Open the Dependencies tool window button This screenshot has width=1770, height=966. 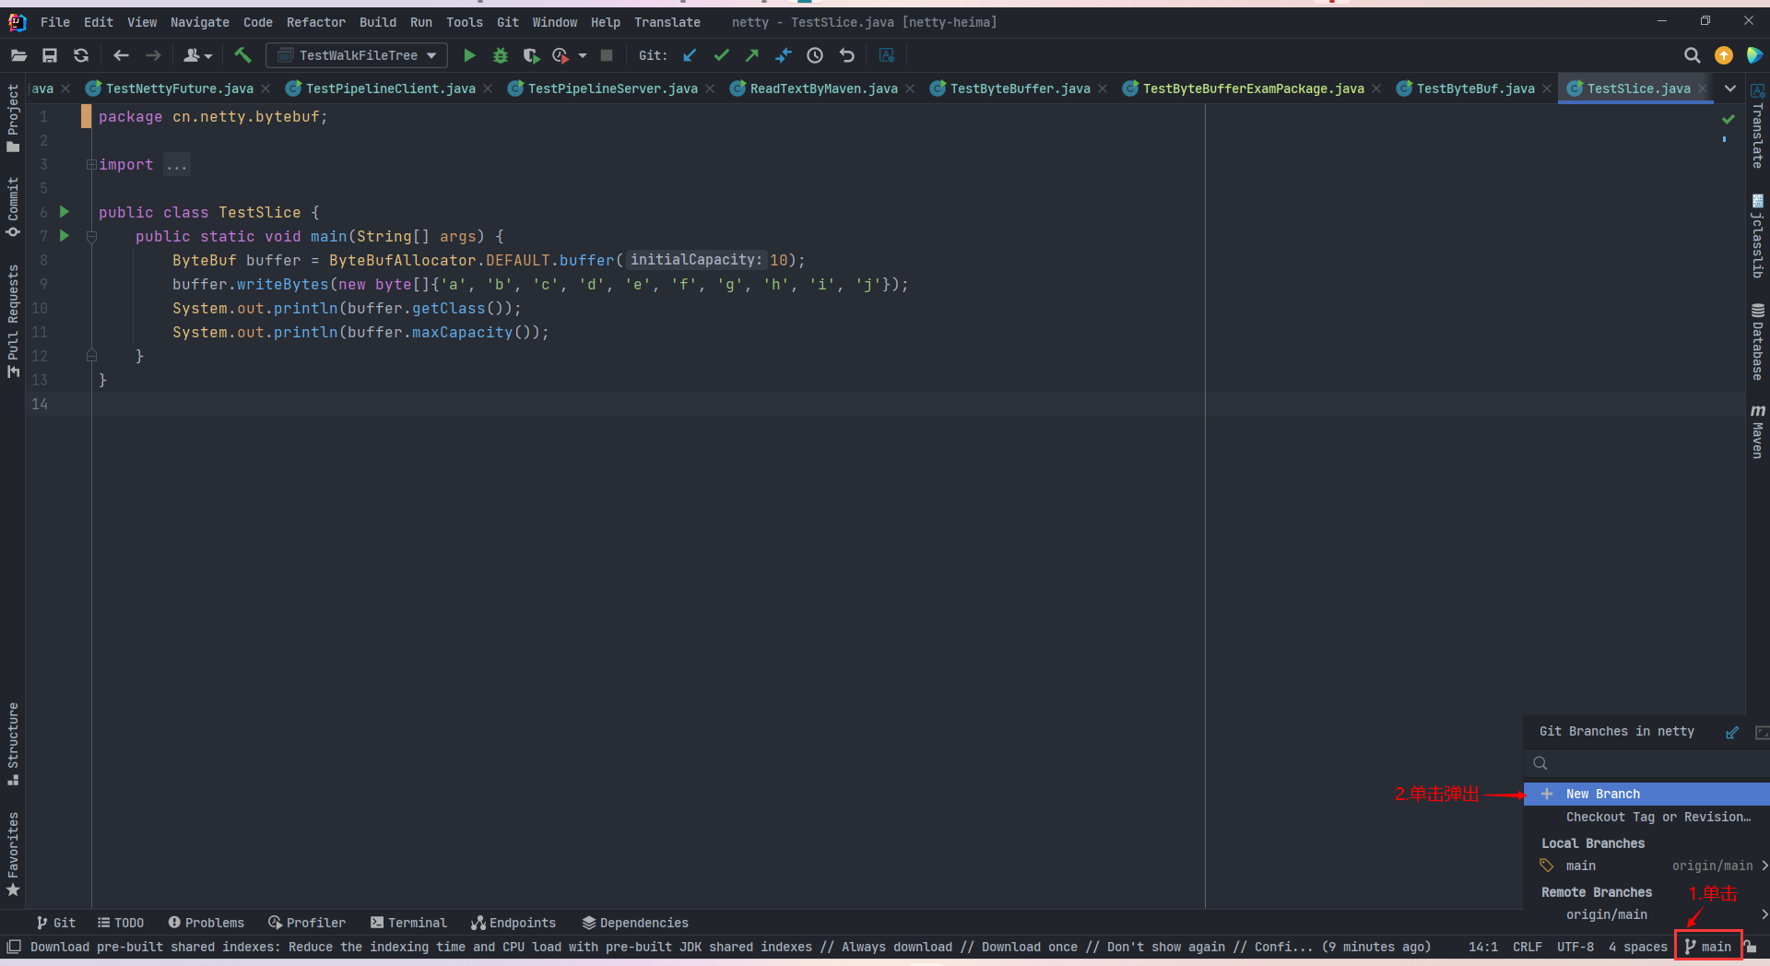[635, 923]
